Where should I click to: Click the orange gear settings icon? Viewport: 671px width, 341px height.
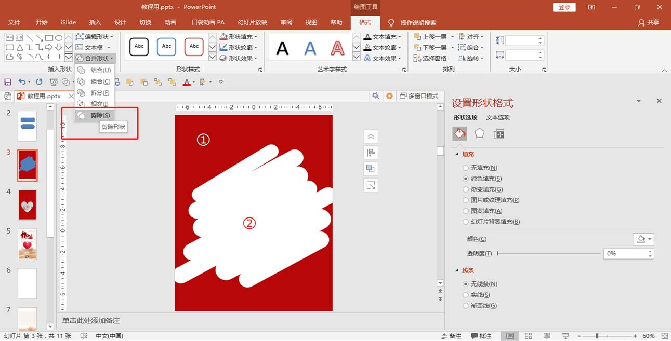[x=390, y=96]
